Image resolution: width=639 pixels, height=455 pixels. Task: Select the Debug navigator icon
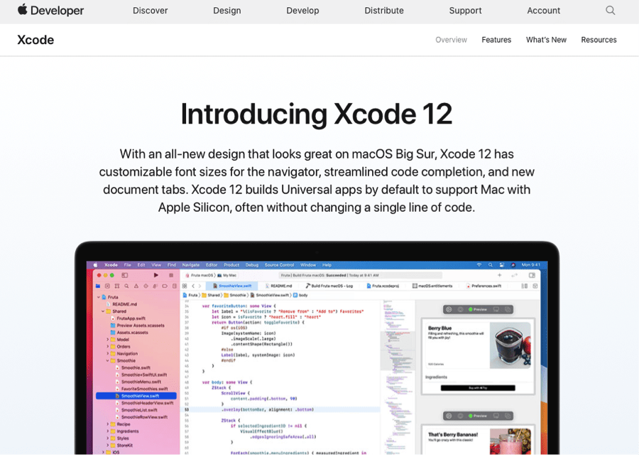pos(155,286)
